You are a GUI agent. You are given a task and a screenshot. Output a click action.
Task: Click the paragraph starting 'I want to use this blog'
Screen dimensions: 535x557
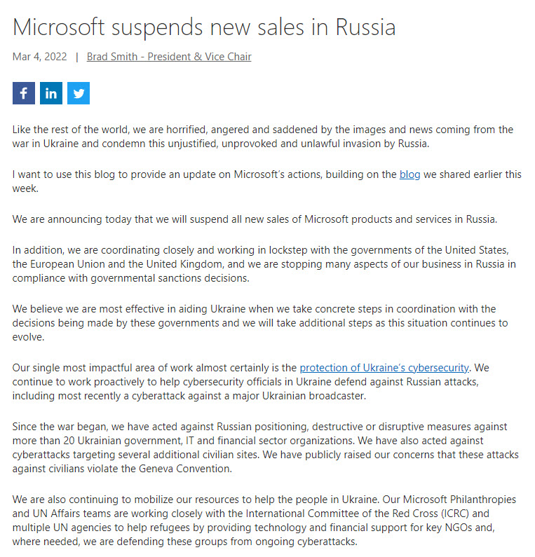point(266,181)
